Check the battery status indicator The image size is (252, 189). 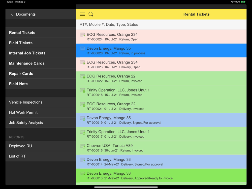243,2
